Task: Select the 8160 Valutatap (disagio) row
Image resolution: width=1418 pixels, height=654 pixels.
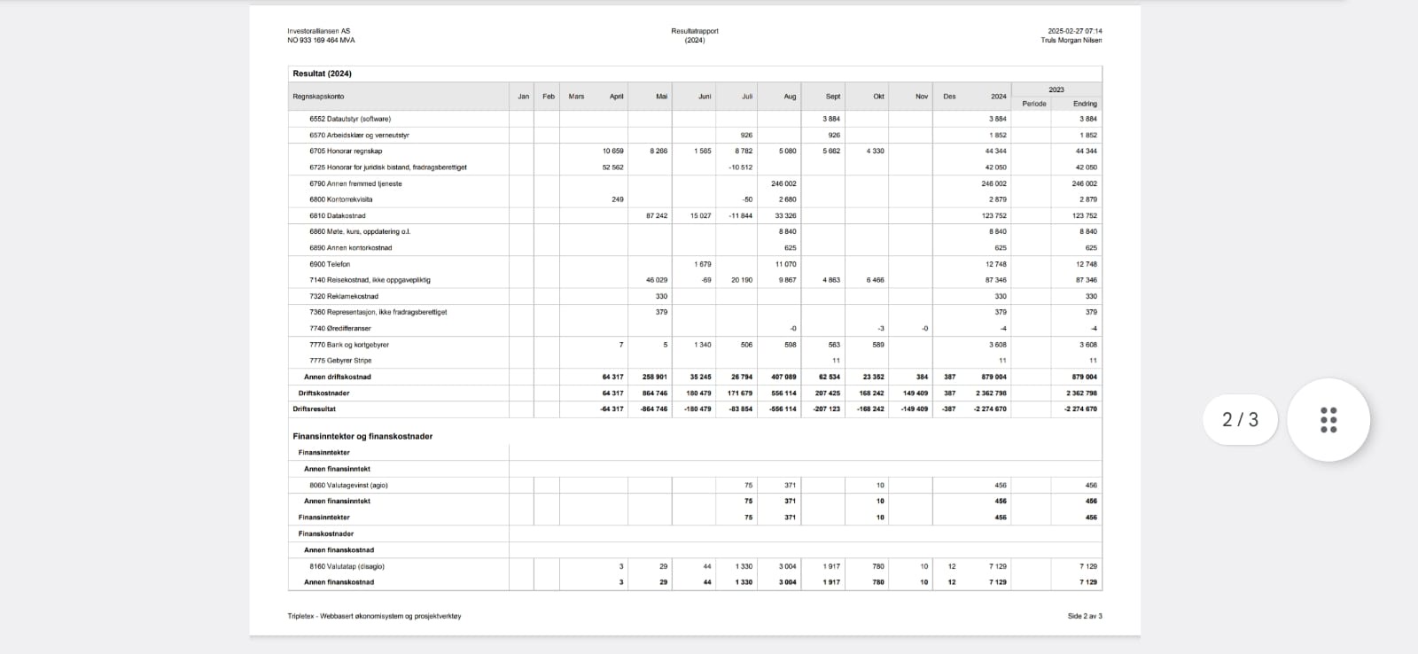Action: coord(695,566)
